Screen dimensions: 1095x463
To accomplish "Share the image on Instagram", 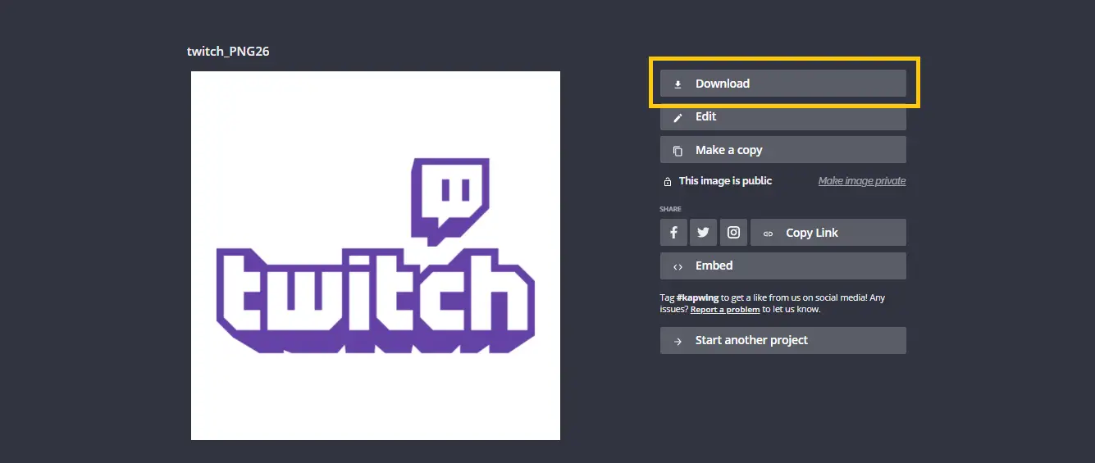I will point(733,233).
